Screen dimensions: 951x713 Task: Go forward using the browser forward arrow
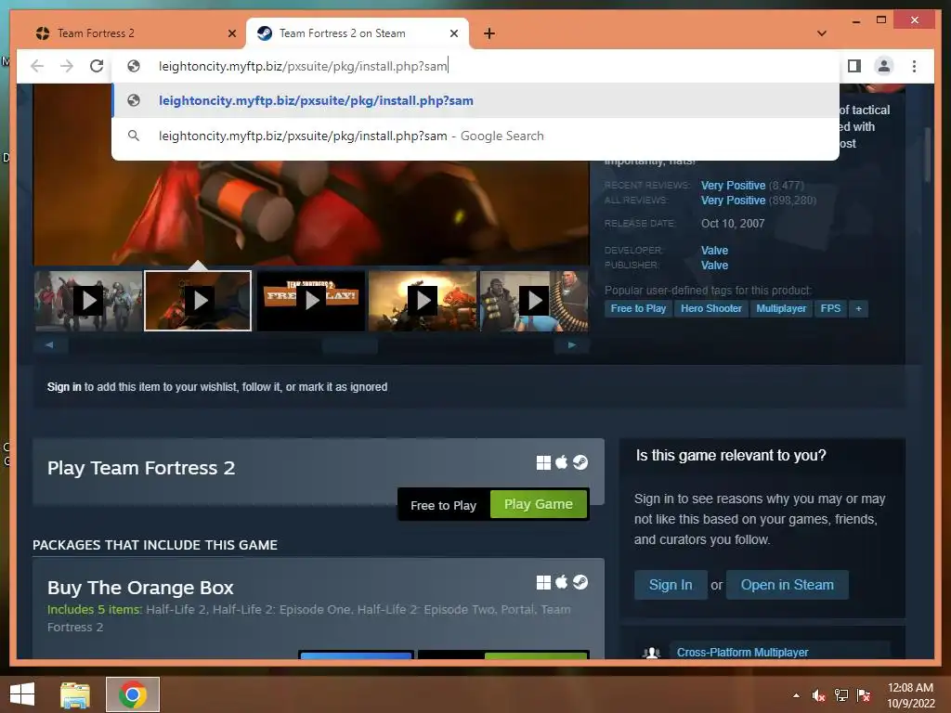pyautogui.click(x=67, y=66)
